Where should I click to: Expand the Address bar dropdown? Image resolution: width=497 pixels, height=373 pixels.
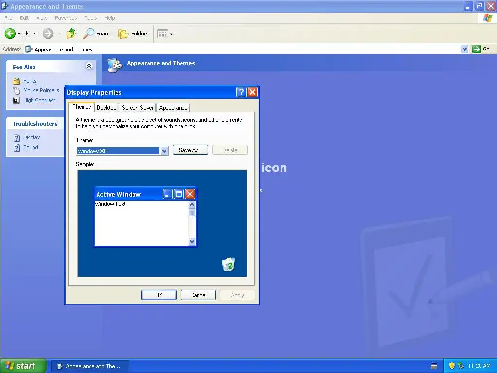[464, 49]
